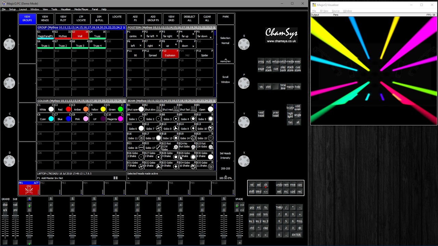The image size is (438, 246).
Task: Click rotary encoder A
Action: pyautogui.click(x=10, y=44)
